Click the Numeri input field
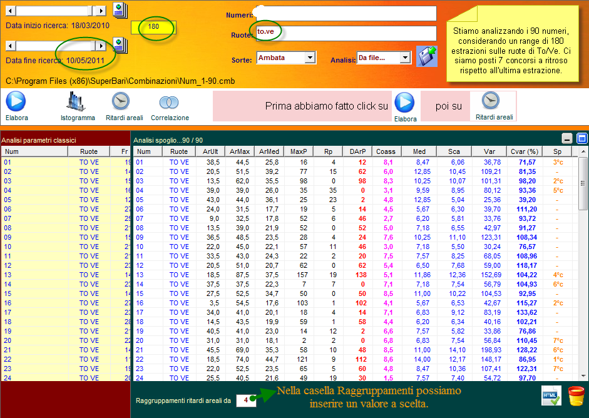This screenshot has width=589, height=418. tap(346, 14)
